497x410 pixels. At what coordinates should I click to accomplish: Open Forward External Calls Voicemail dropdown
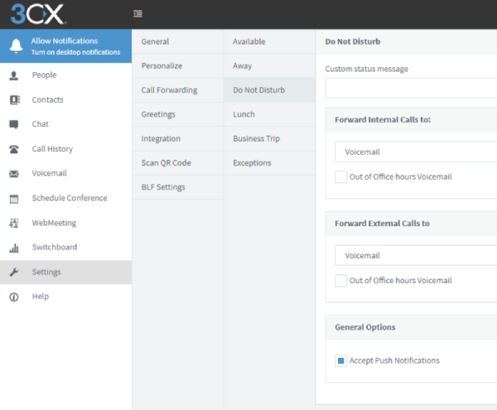coord(416,255)
